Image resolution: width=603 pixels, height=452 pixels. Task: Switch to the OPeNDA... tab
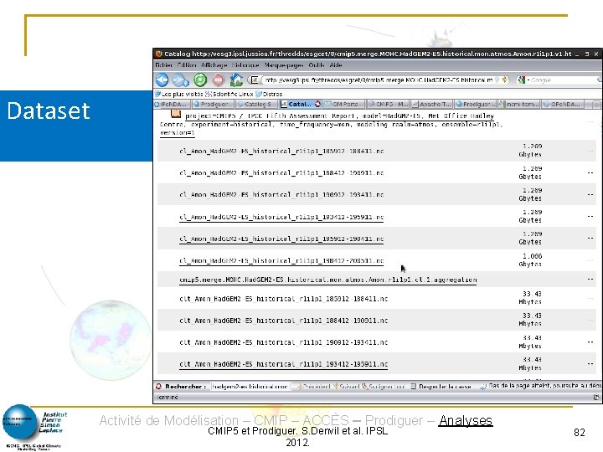click(x=563, y=104)
